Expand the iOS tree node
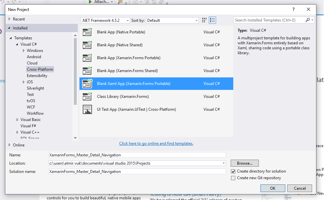324x200 pixels. [x=23, y=82]
